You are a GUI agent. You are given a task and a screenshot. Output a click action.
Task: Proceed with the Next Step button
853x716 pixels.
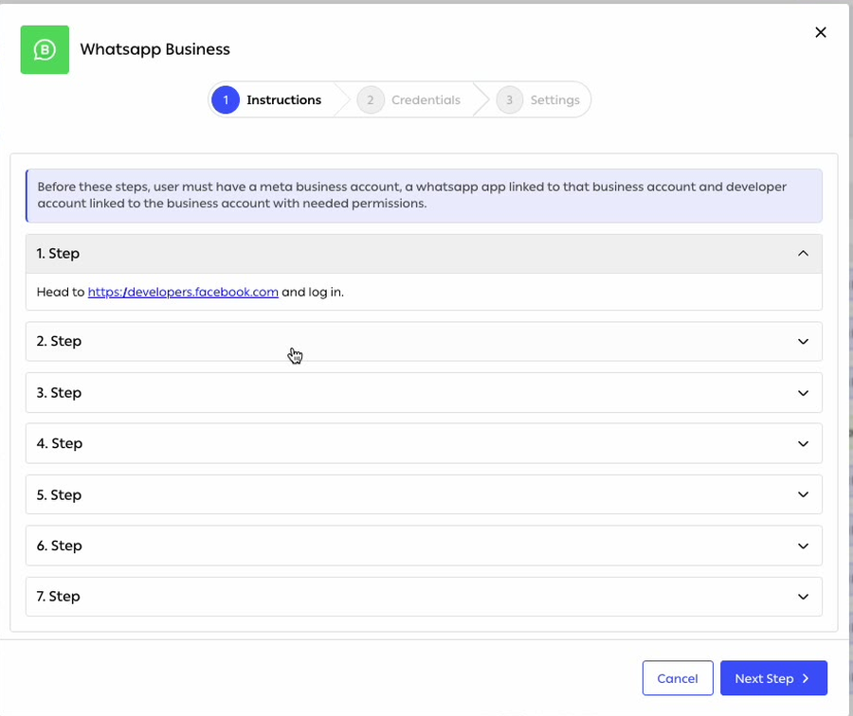click(x=773, y=678)
